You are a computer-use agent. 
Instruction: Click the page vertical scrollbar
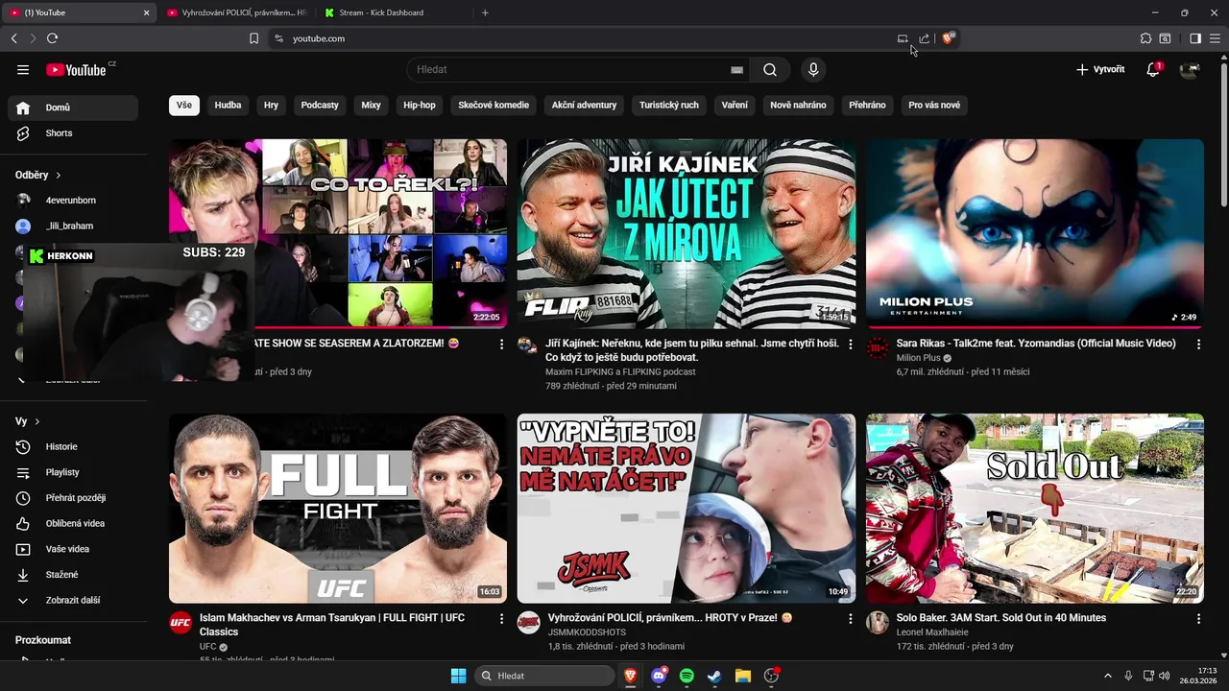1223,134
